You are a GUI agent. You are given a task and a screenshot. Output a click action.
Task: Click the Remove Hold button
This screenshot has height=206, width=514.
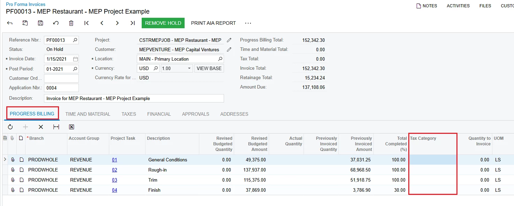point(163,23)
